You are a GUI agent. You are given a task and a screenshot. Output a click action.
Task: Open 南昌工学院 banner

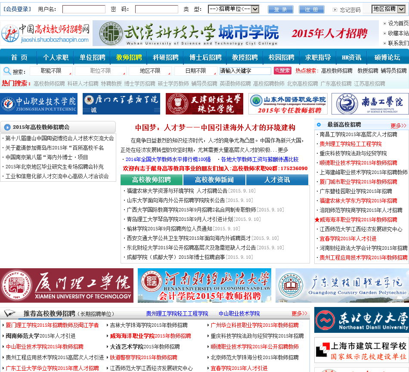(370, 104)
